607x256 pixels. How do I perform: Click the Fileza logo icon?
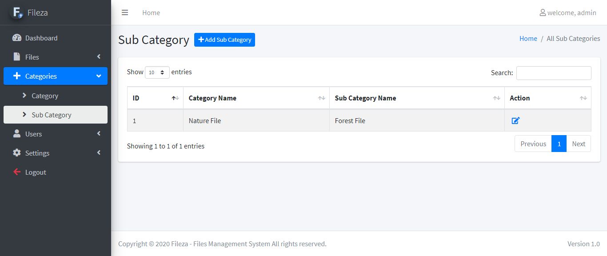pos(16,12)
